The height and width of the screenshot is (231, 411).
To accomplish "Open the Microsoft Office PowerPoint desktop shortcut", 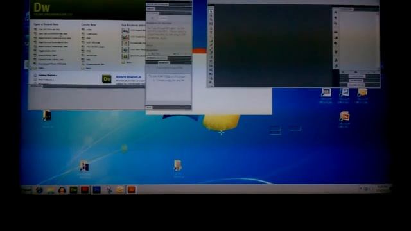I will click(x=344, y=120).
